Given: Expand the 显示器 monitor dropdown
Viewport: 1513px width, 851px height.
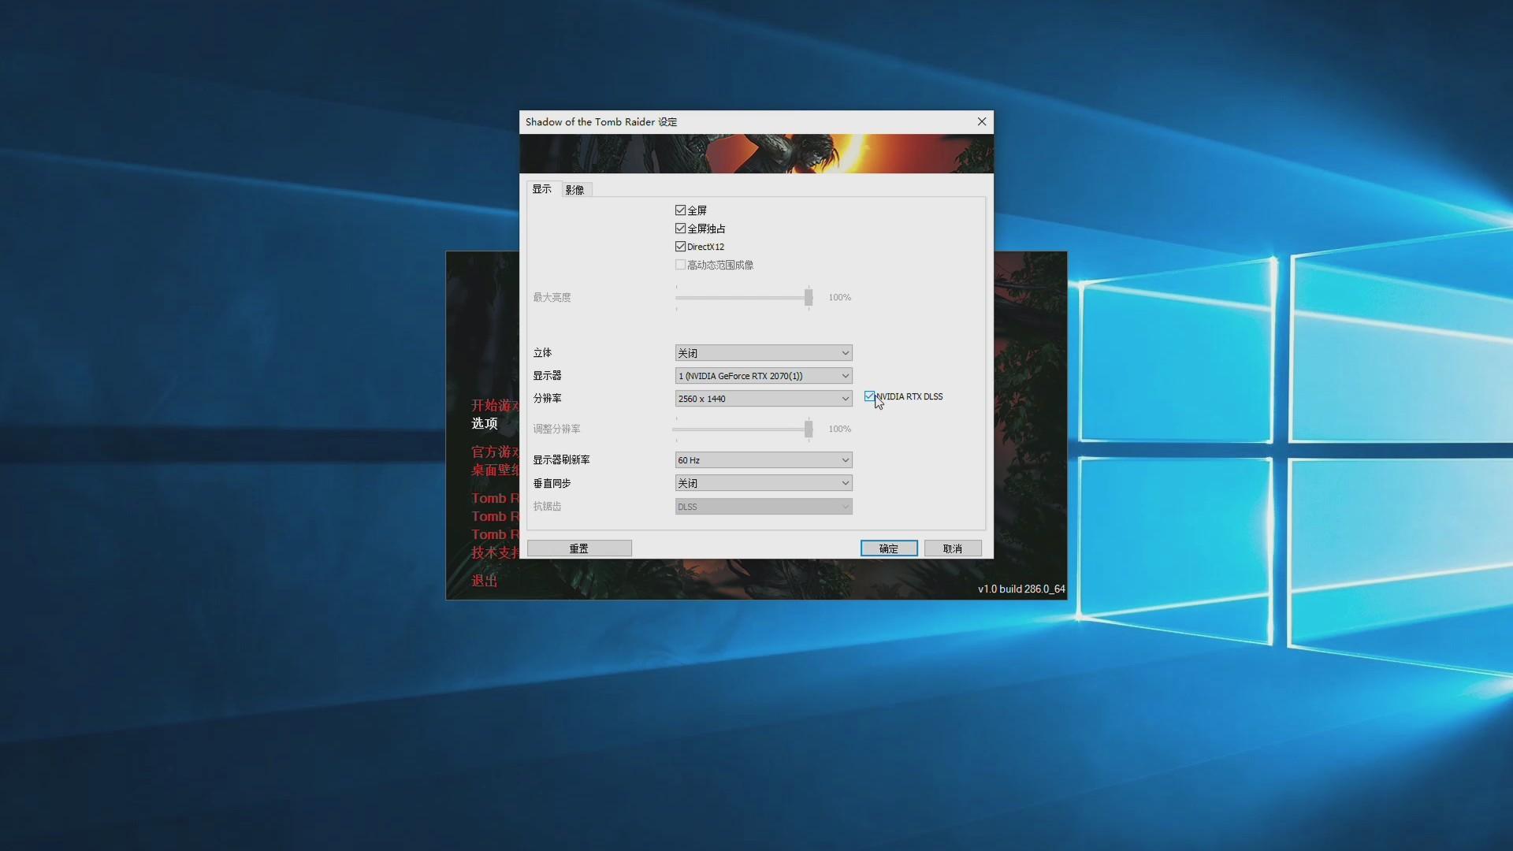Looking at the screenshot, I should coord(763,376).
